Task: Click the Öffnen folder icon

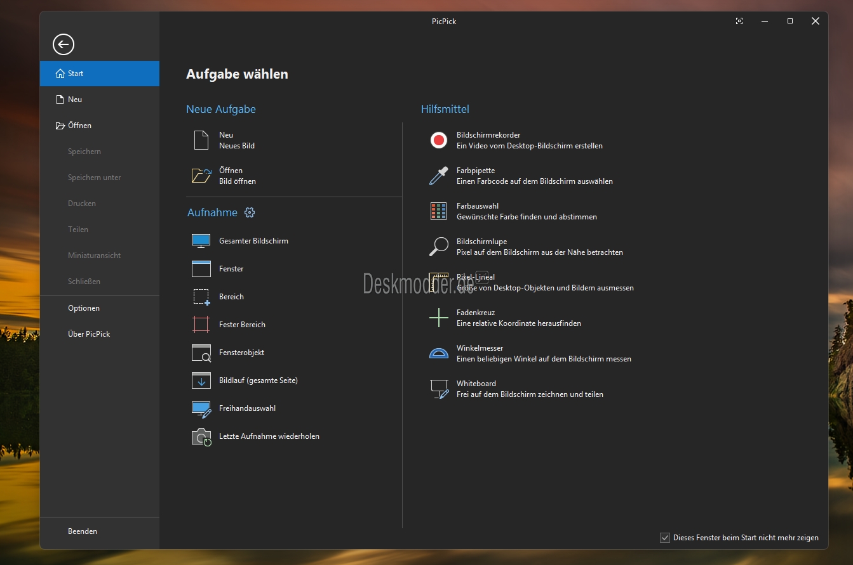Action: pyautogui.click(x=201, y=176)
